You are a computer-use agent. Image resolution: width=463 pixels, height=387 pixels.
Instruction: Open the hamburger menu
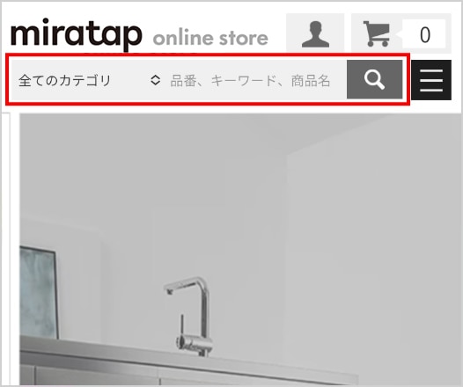pyautogui.click(x=431, y=80)
